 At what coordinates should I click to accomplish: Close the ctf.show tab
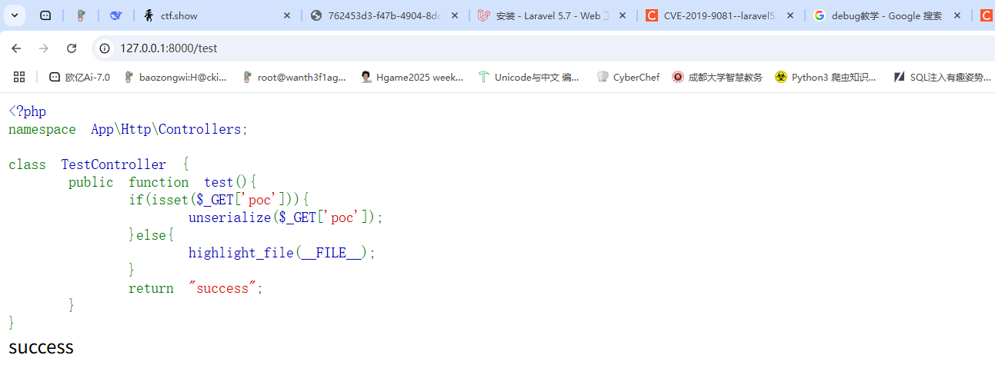pos(287,15)
